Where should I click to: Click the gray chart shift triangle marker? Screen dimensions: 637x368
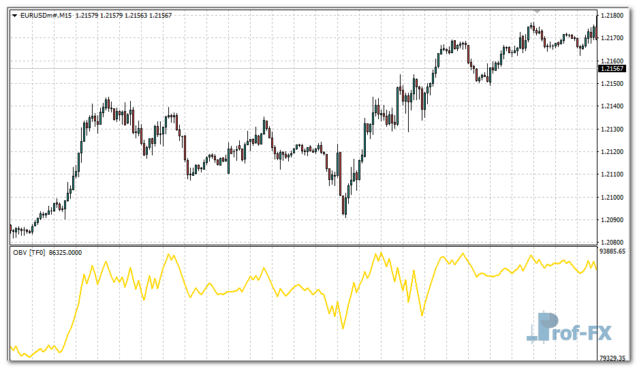click(537, 12)
